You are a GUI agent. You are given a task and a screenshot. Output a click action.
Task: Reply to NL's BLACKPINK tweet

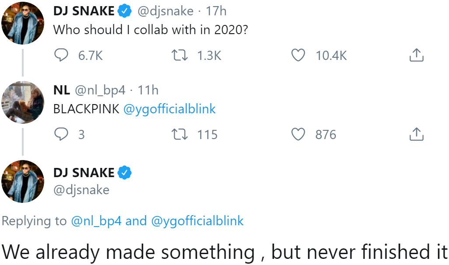click(61, 134)
